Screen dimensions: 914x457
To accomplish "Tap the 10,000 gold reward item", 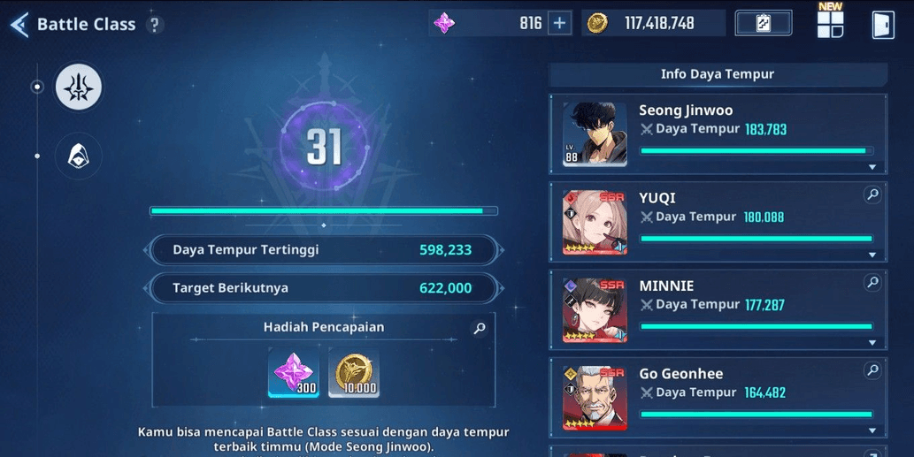I will coord(354,373).
